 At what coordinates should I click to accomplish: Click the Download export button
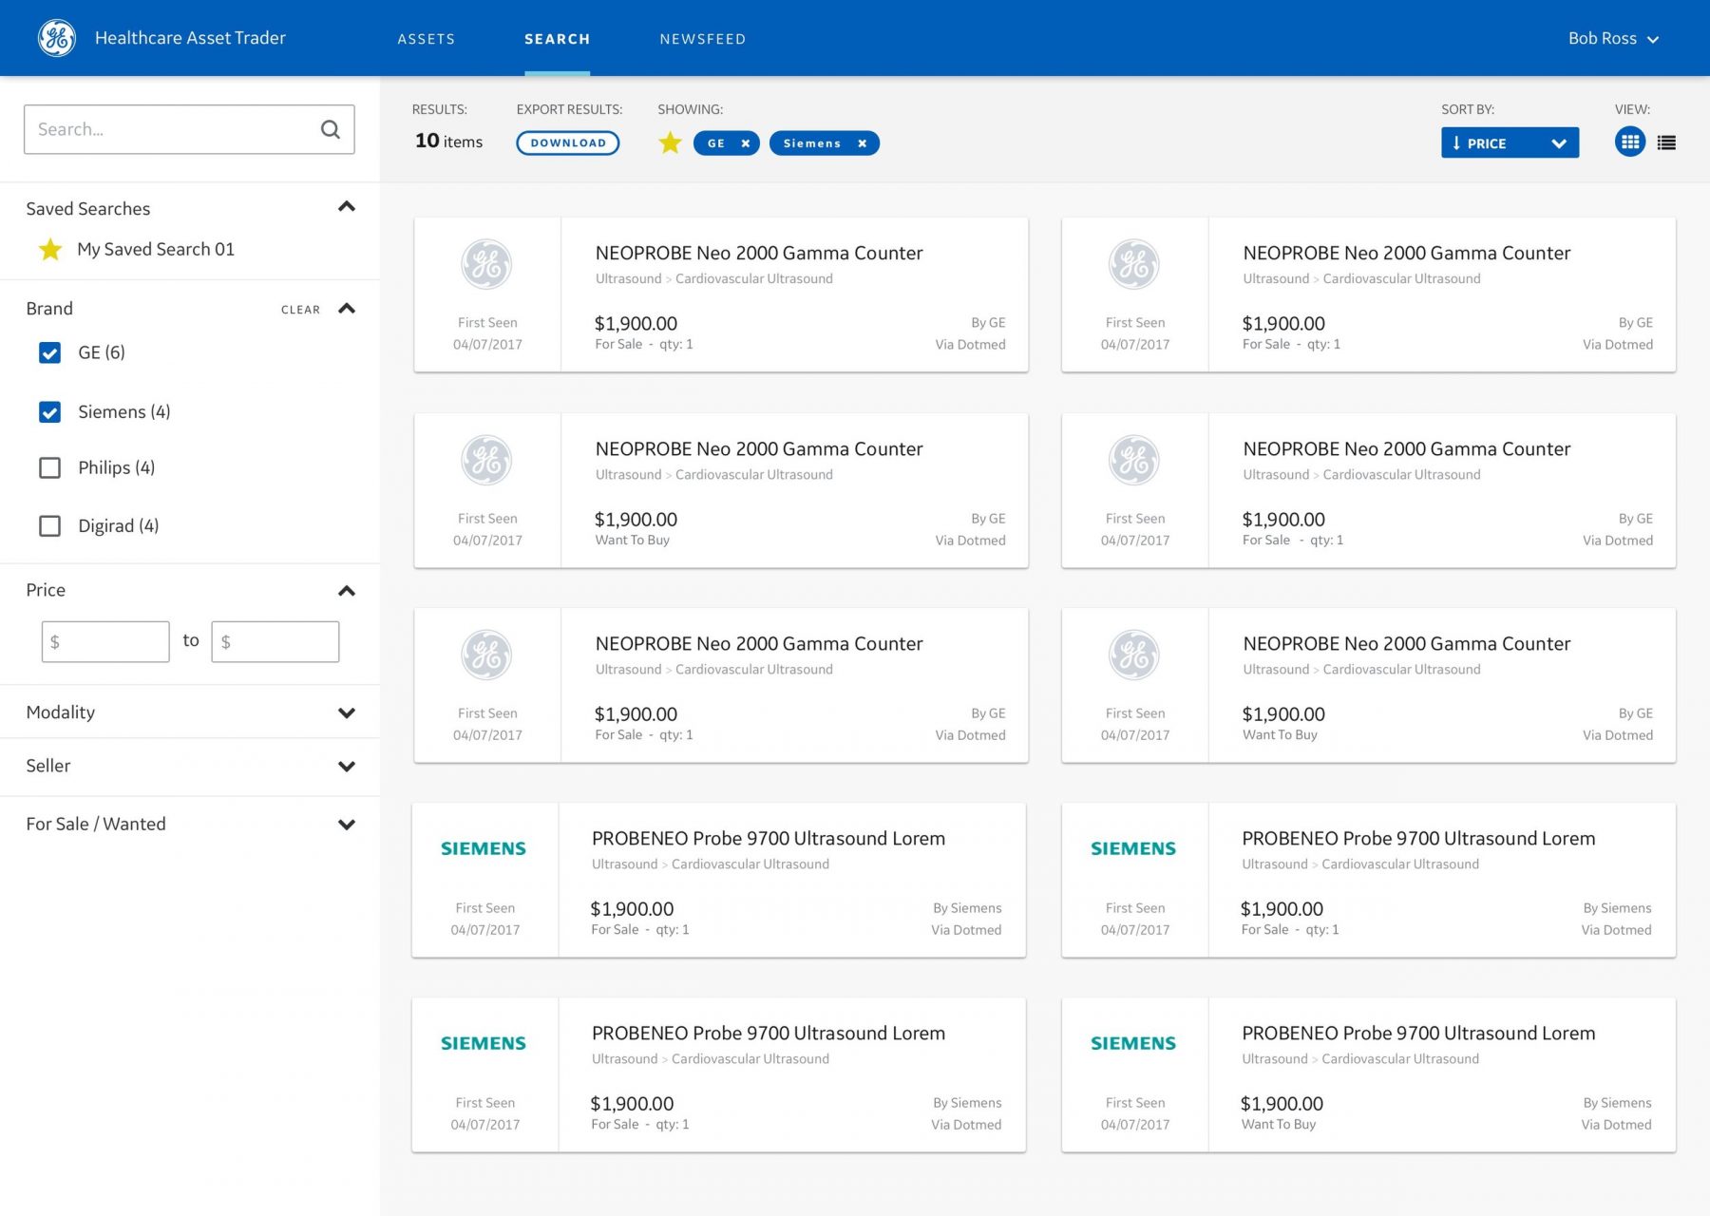coord(568,142)
